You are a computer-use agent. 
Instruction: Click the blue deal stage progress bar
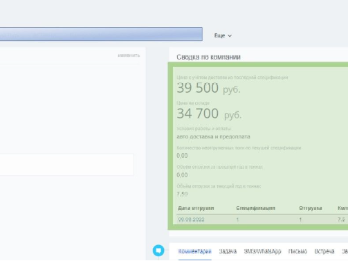coord(101,34)
